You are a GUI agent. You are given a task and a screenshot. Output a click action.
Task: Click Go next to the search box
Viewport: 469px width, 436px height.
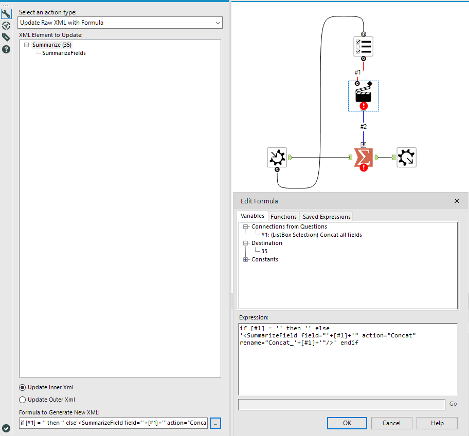coord(452,404)
